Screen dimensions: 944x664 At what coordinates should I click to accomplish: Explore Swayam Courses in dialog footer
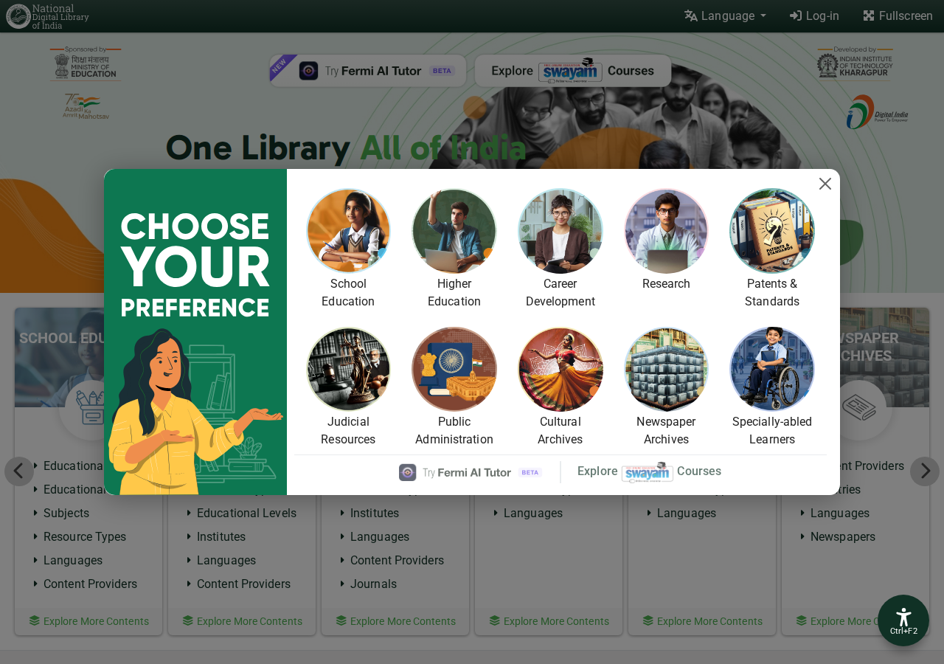pos(649,471)
